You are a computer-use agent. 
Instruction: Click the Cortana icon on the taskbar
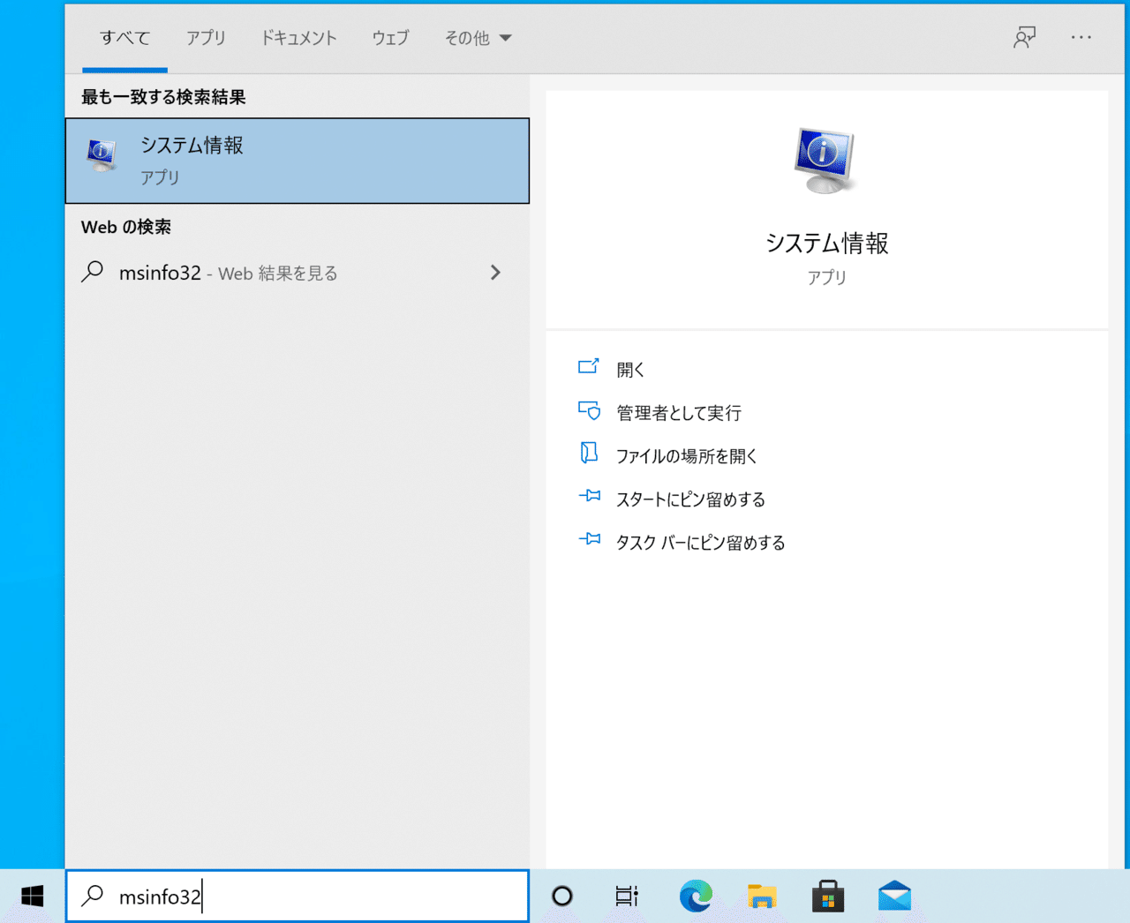[561, 896]
